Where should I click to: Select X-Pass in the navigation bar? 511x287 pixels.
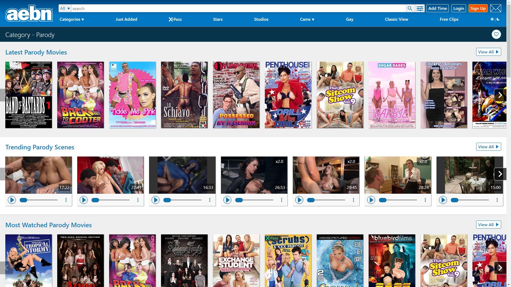[175, 19]
